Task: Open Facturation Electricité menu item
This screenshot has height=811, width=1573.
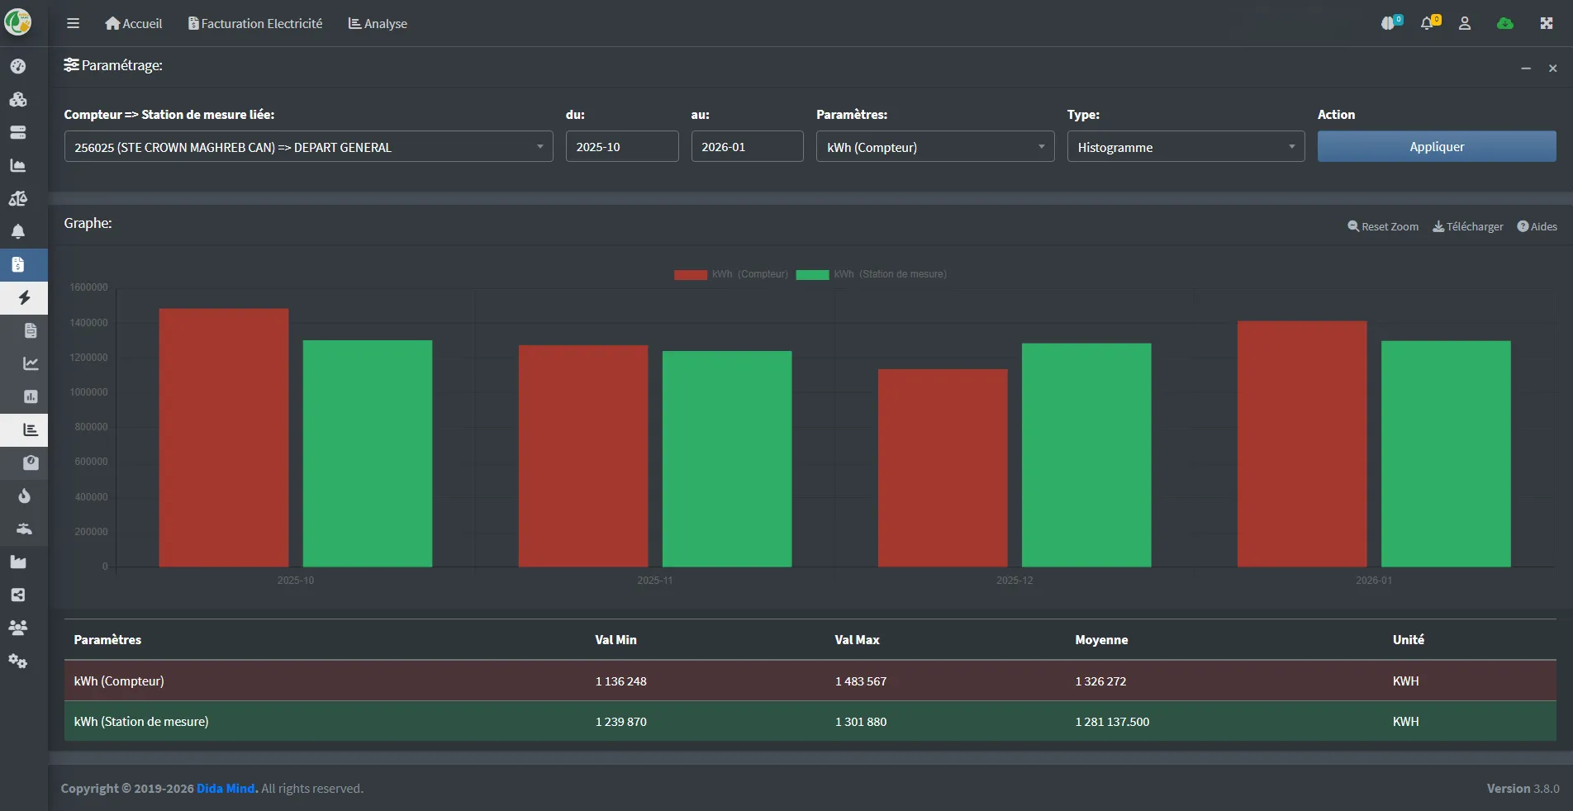Action: 255,23
